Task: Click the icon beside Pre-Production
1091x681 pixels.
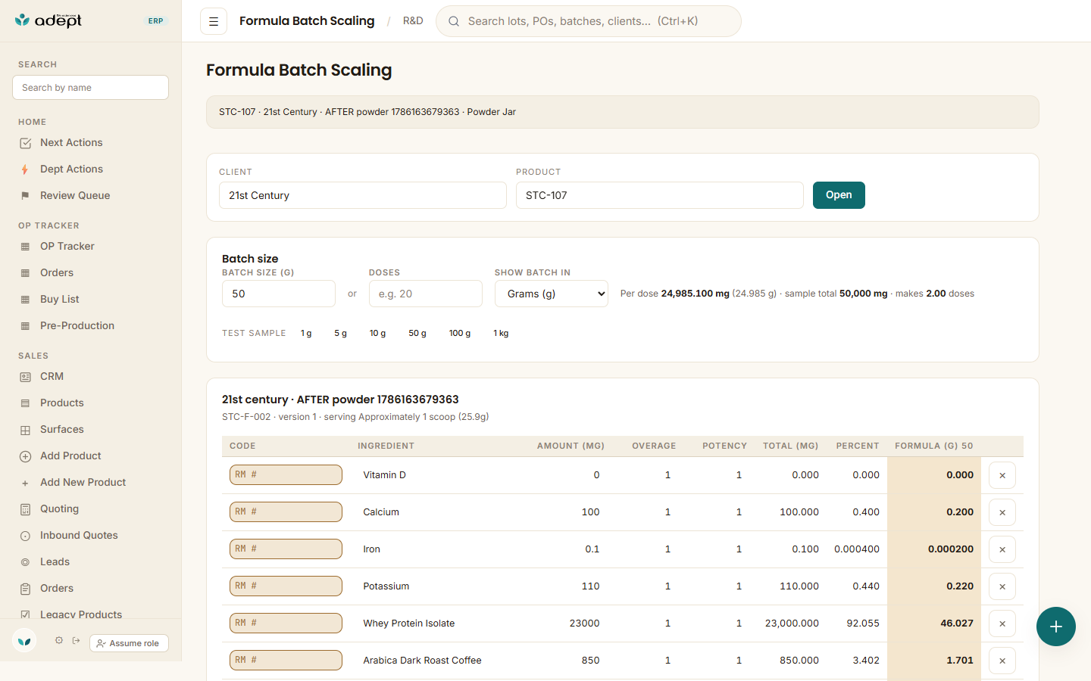Action: click(26, 326)
